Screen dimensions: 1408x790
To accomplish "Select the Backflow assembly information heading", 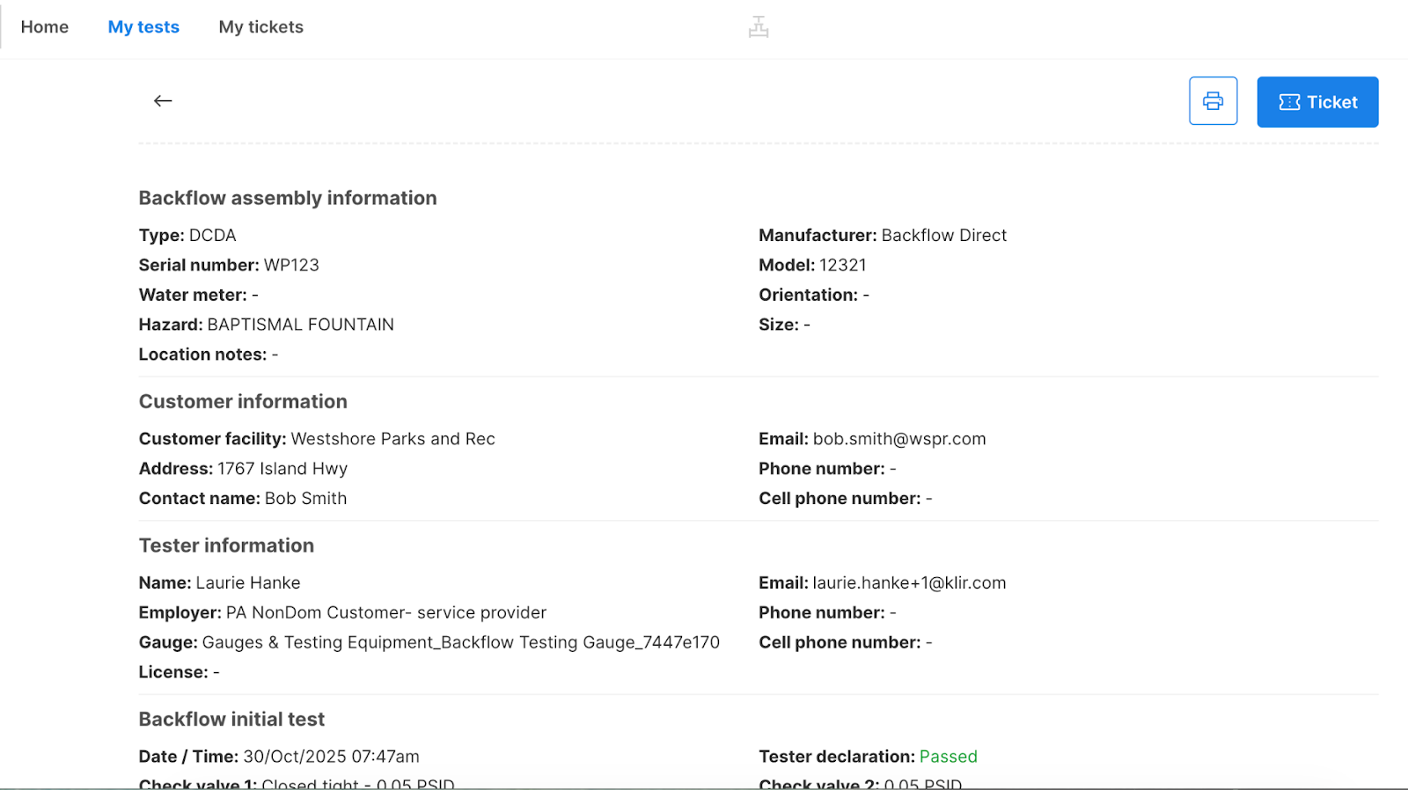I will pyautogui.click(x=288, y=198).
